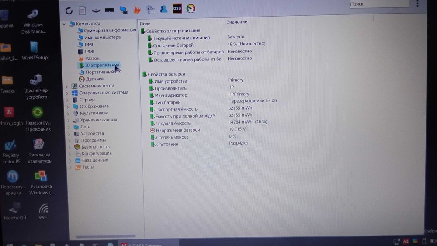
Task: Open the monitor diagnostics toolbar icon
Action: click(123, 10)
